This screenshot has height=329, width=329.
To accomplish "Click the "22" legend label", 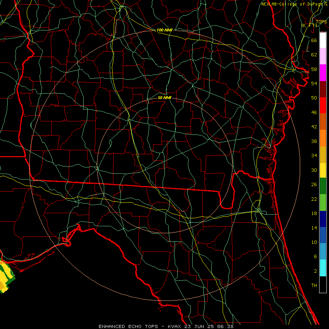I will coord(314,199).
